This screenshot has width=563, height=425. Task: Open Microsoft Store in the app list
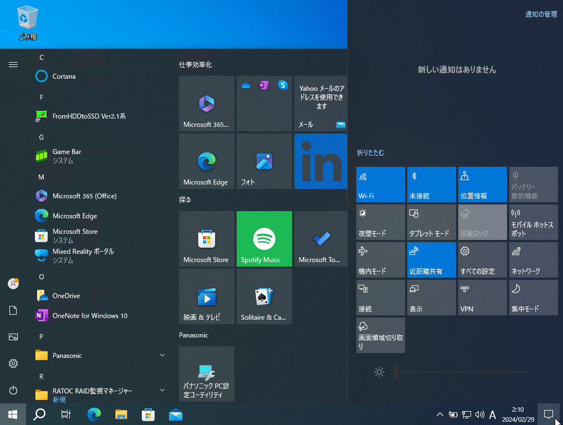[100, 236]
